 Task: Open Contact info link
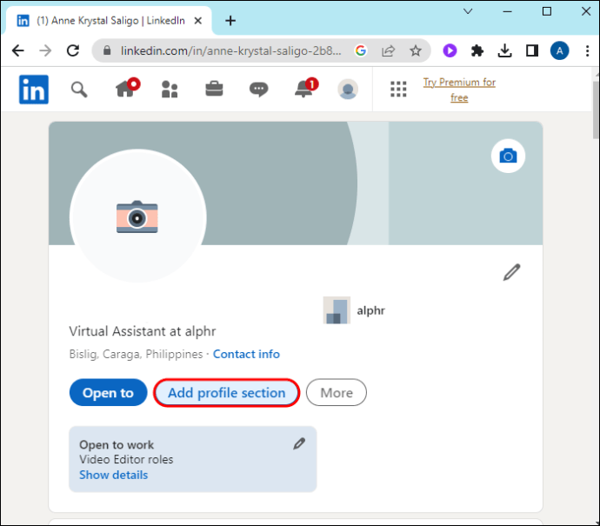pyautogui.click(x=246, y=354)
